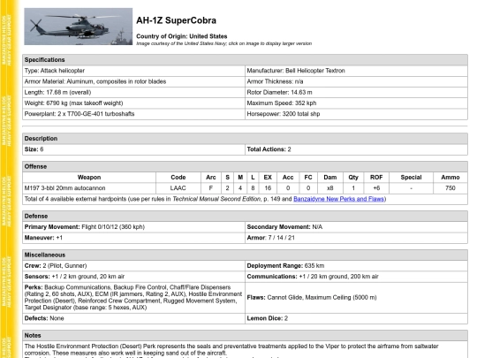Click the Communications cell
The image size is (477, 358).
click(x=356, y=277)
